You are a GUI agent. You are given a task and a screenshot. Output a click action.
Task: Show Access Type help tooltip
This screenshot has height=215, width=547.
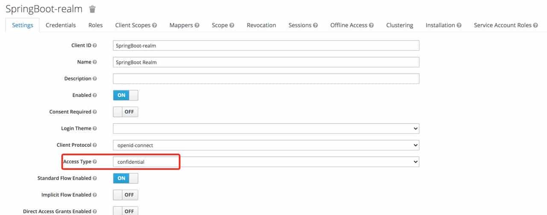(94, 162)
